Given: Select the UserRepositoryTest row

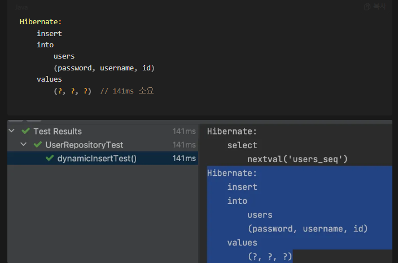Looking at the screenshot, I should (103, 145).
